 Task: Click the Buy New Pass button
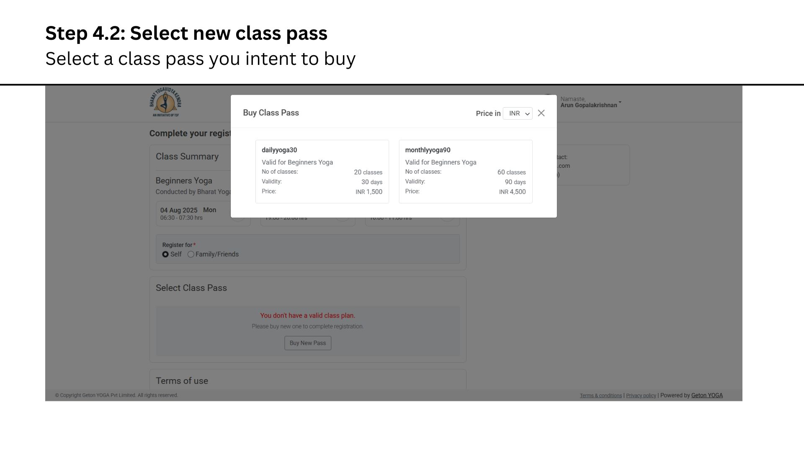(308, 343)
